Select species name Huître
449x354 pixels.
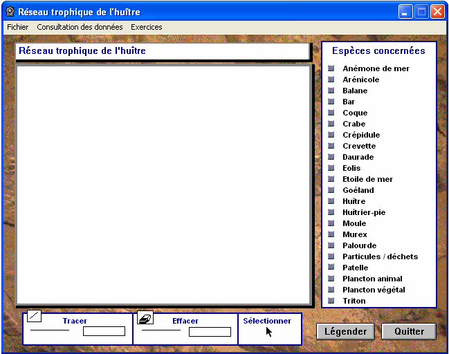click(x=354, y=201)
